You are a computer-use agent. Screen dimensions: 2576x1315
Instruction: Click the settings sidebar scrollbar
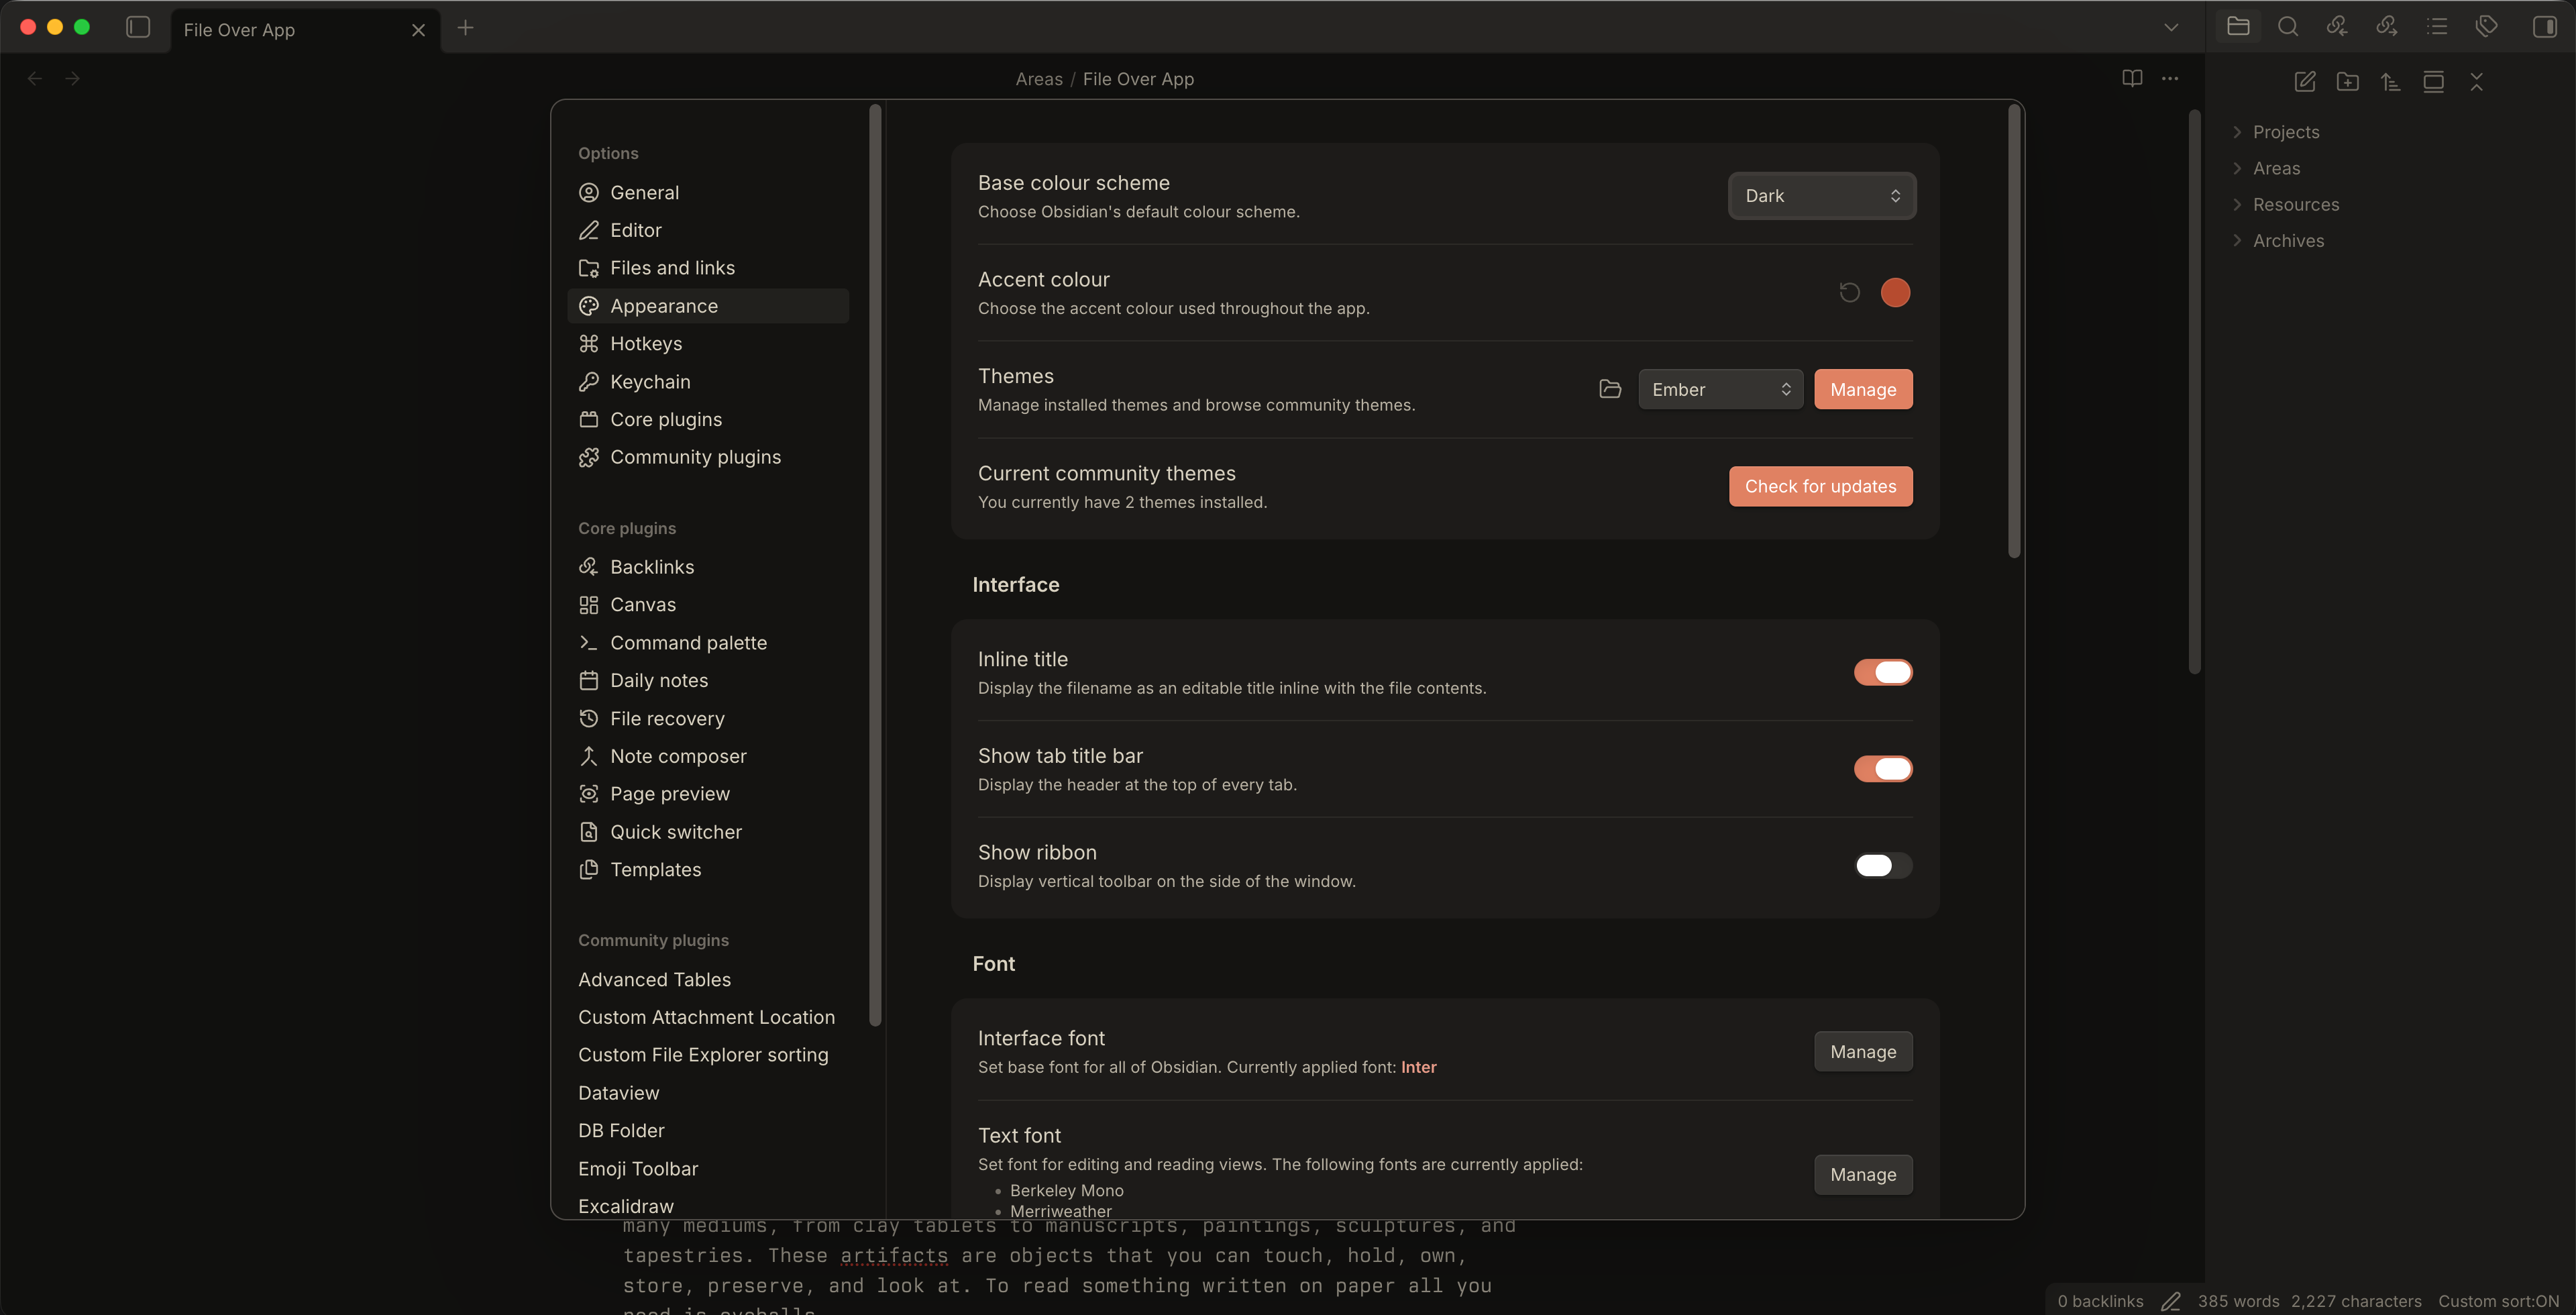(875, 565)
